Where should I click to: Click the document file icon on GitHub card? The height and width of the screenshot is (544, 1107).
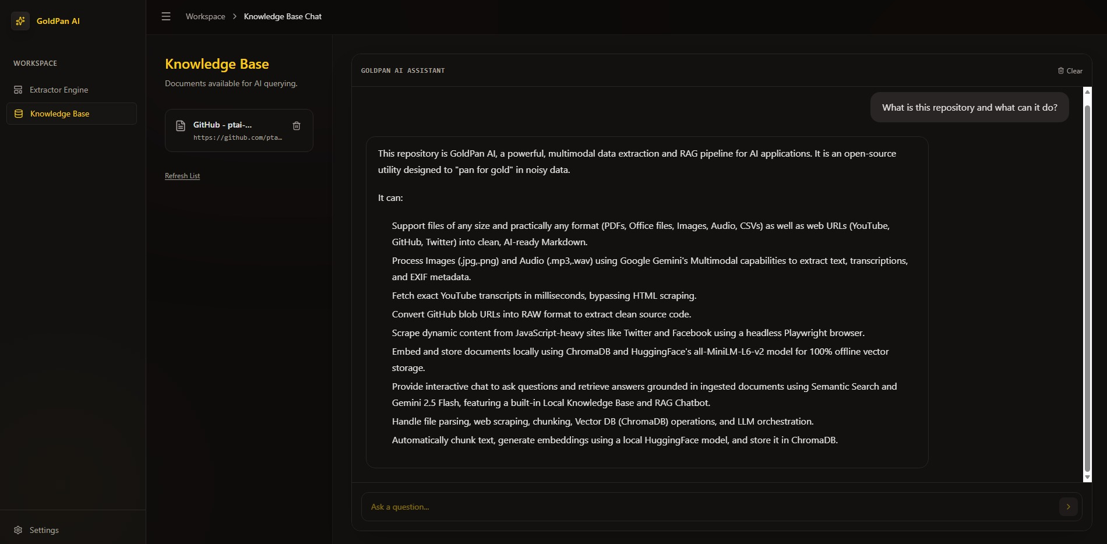[181, 126]
